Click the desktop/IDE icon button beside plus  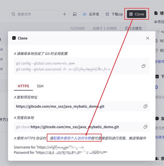coord(75,14)
